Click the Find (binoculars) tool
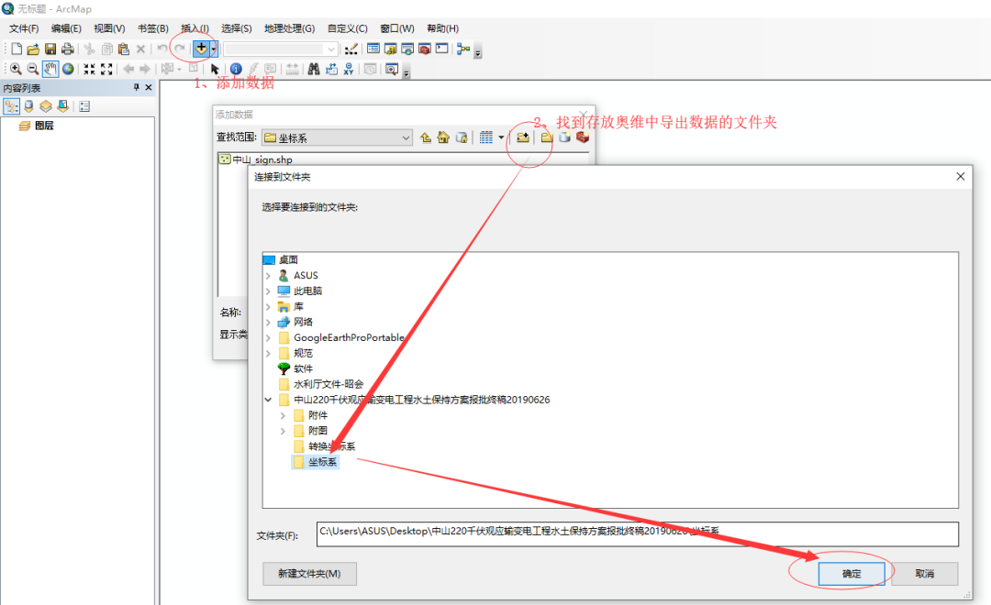Screen dimensions: 991x605 coord(314,69)
